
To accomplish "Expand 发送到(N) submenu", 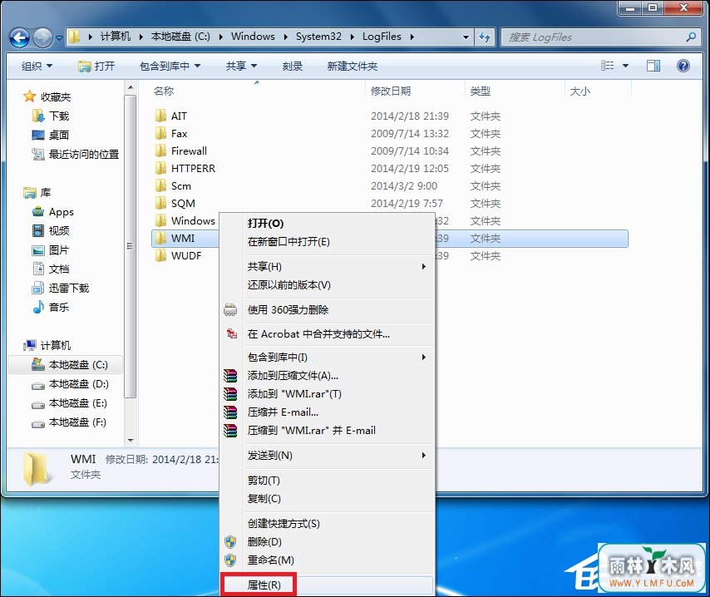I will coord(327,455).
